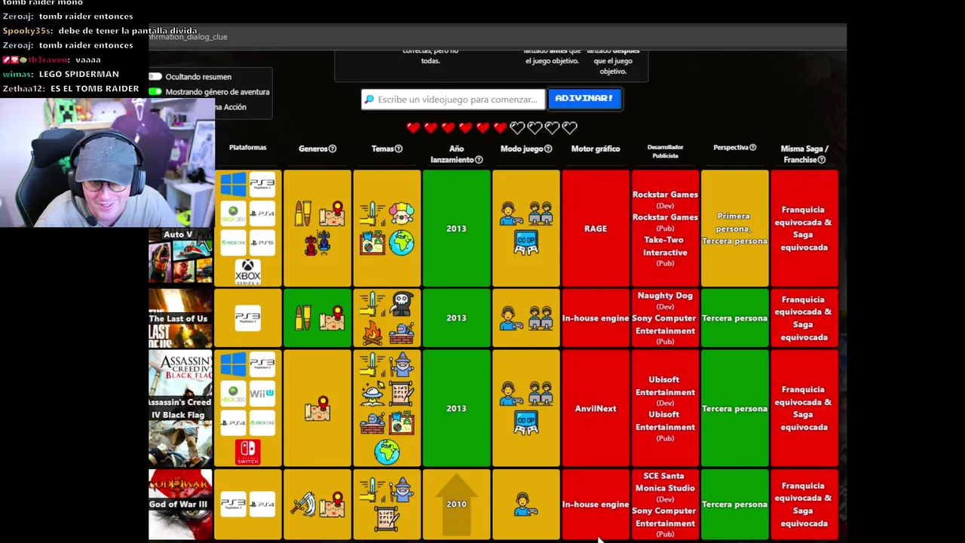Click Primera persona, Tercera persona cell
Viewport: 965px width, 543px height.
734,229
